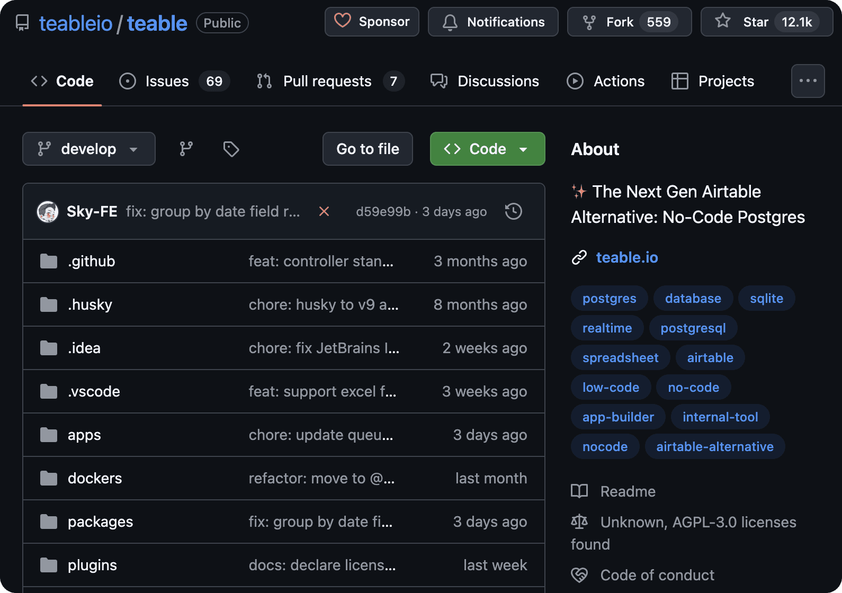This screenshot has width=842, height=593.
Task: View commit history clock icon
Action: pos(514,211)
